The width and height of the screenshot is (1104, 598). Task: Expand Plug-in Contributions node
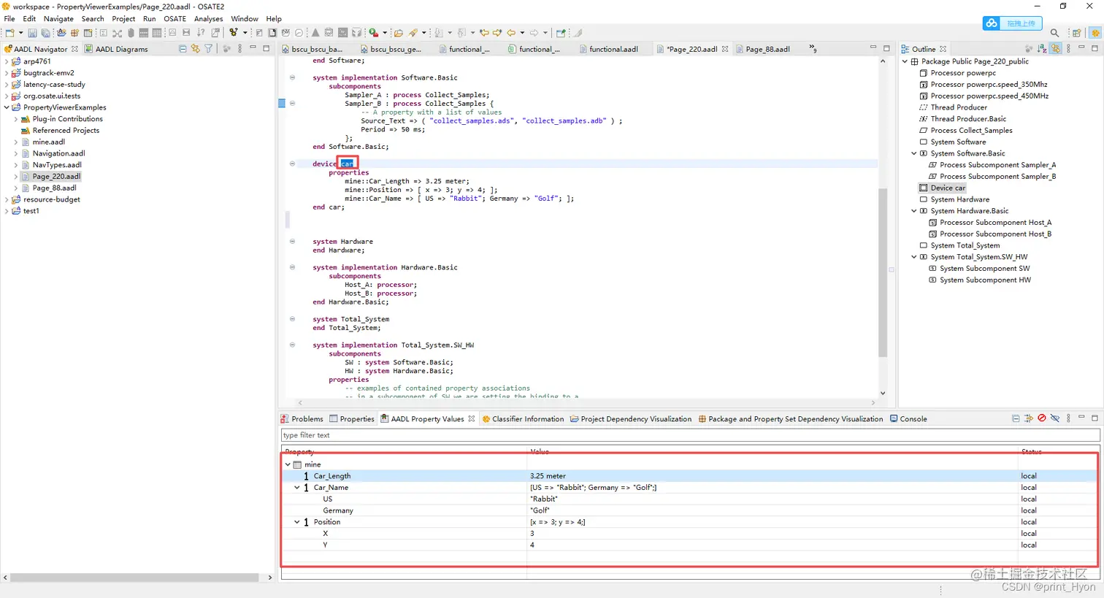point(16,119)
